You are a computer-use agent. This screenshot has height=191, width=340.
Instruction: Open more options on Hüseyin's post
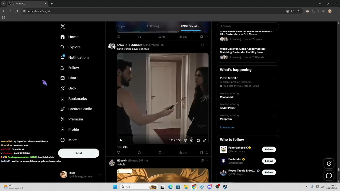207,161
